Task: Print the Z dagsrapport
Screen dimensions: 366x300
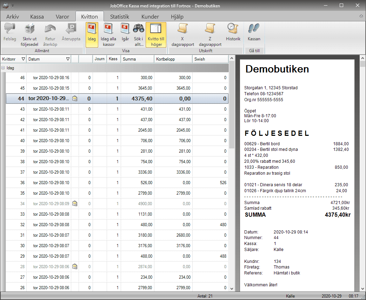Action: pyautogui.click(x=210, y=35)
